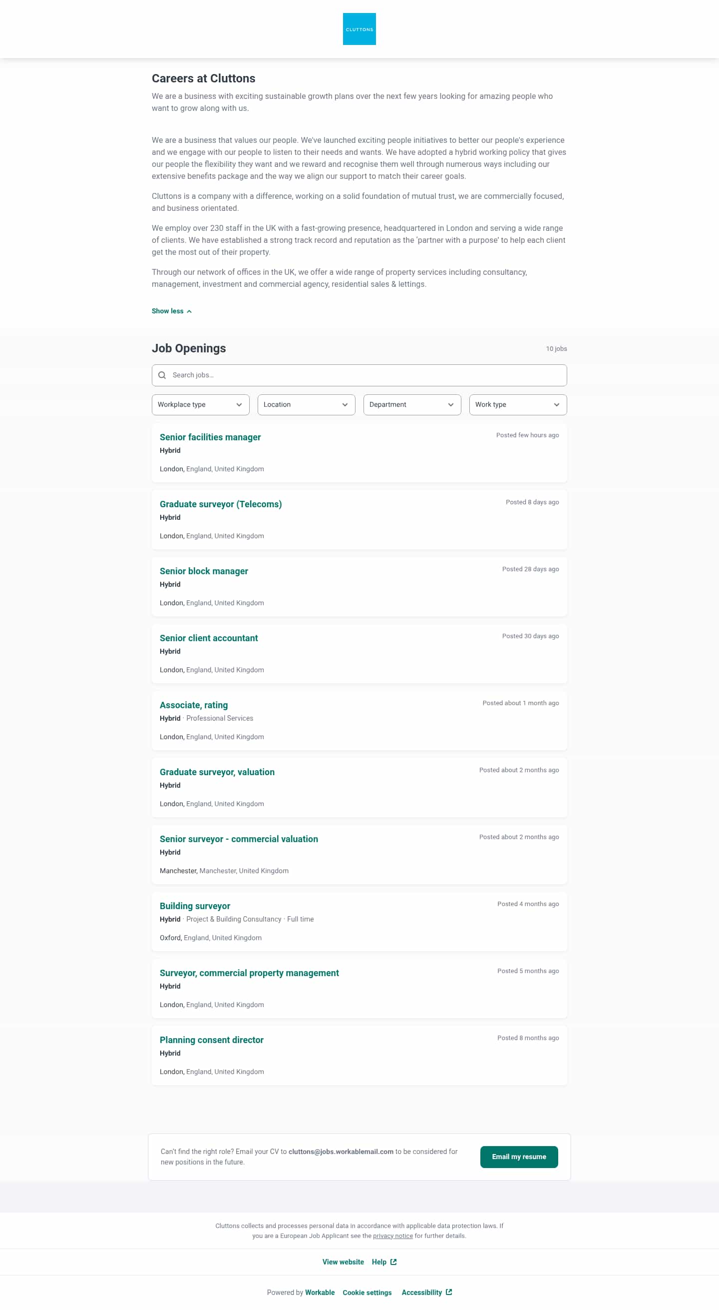Open the Department filter dropdown
The image size is (719, 1310).
pos(411,405)
